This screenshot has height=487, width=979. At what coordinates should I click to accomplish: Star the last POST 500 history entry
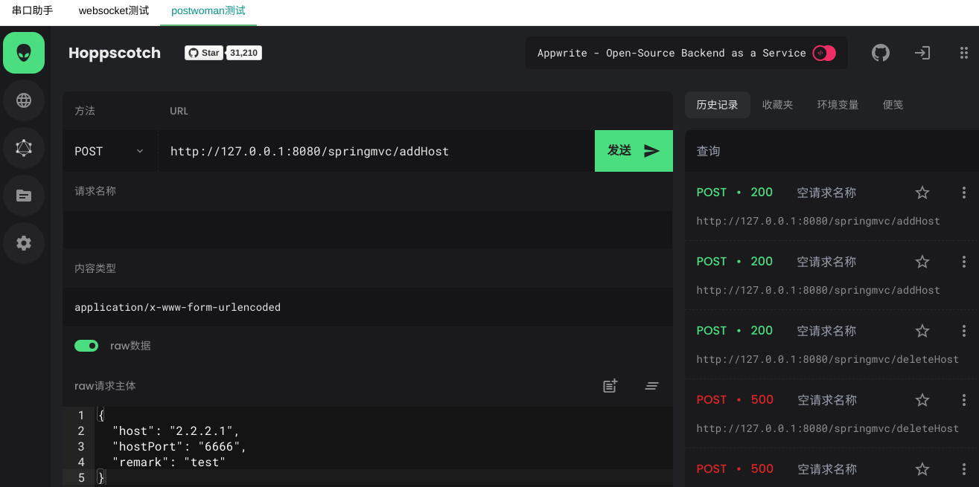922,469
